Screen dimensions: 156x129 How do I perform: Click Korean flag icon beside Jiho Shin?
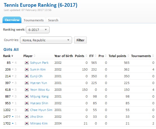coord(27,117)
